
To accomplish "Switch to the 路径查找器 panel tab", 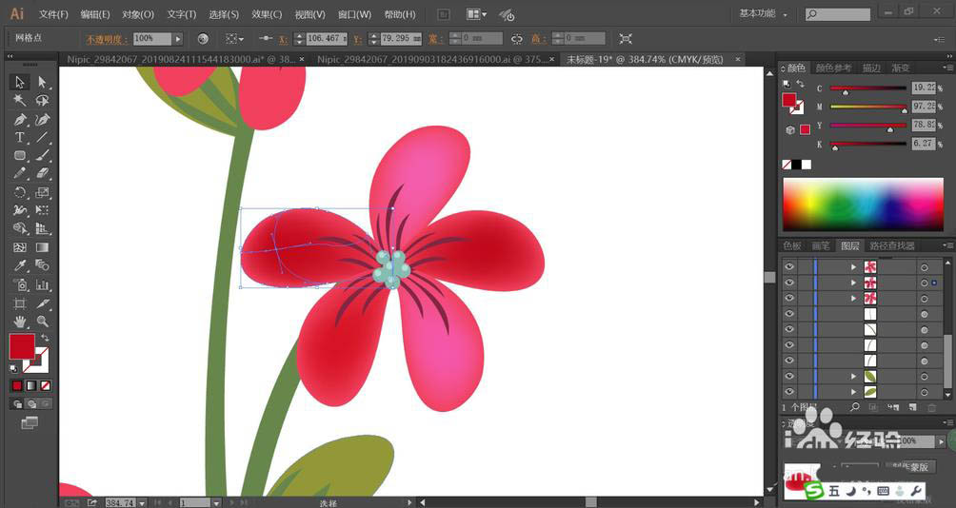I will click(x=892, y=246).
